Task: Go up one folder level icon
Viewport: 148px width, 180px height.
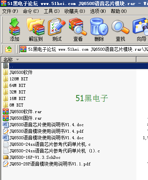Action: click(x=8, y=49)
